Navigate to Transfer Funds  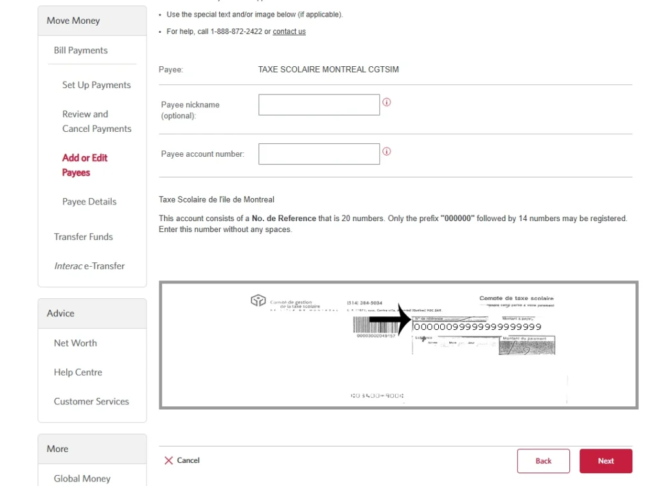84,237
